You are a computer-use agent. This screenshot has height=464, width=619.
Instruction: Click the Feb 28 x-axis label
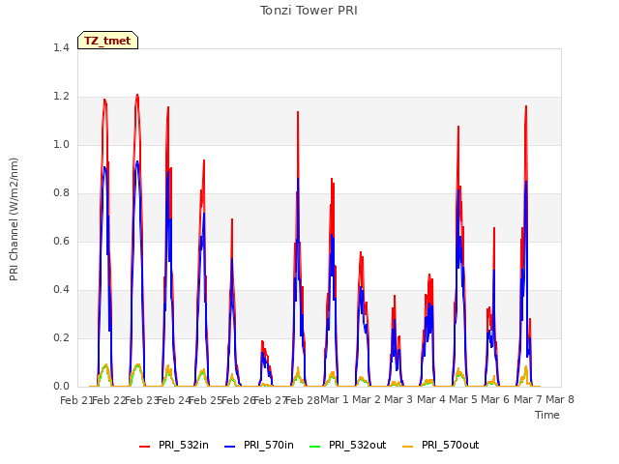point(303,400)
